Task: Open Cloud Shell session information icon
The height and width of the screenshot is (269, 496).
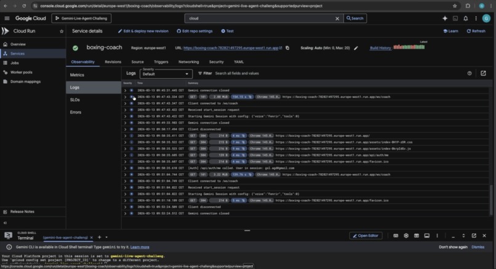Action: point(426,236)
